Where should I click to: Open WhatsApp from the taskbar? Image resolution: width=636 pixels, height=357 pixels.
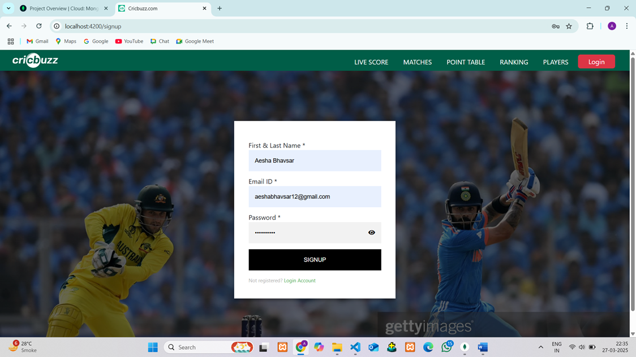point(446,347)
